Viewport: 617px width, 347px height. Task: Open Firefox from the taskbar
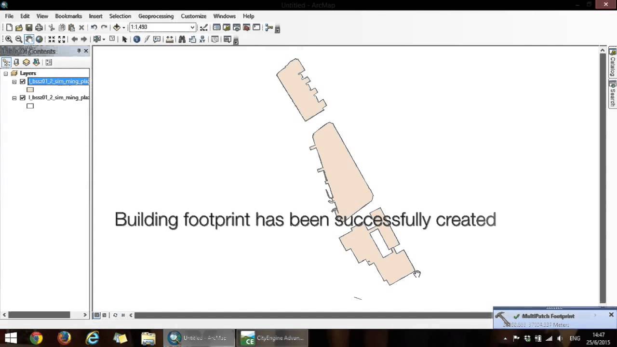tap(64, 338)
